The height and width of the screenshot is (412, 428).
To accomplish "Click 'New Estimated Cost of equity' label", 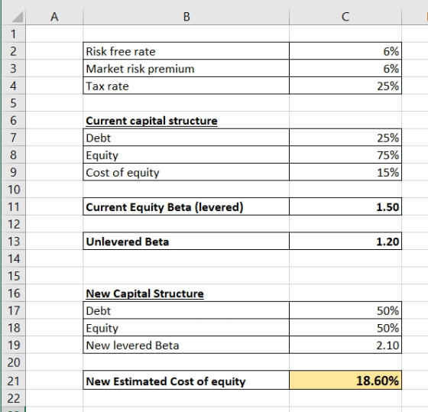I will 186,381.
